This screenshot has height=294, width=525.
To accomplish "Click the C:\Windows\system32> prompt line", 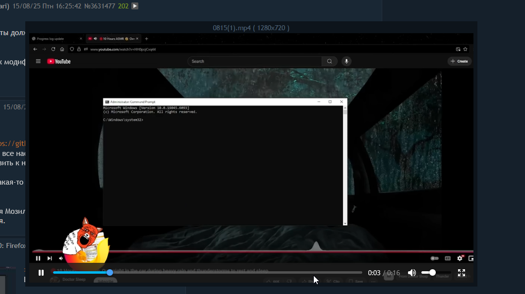I will click(123, 120).
